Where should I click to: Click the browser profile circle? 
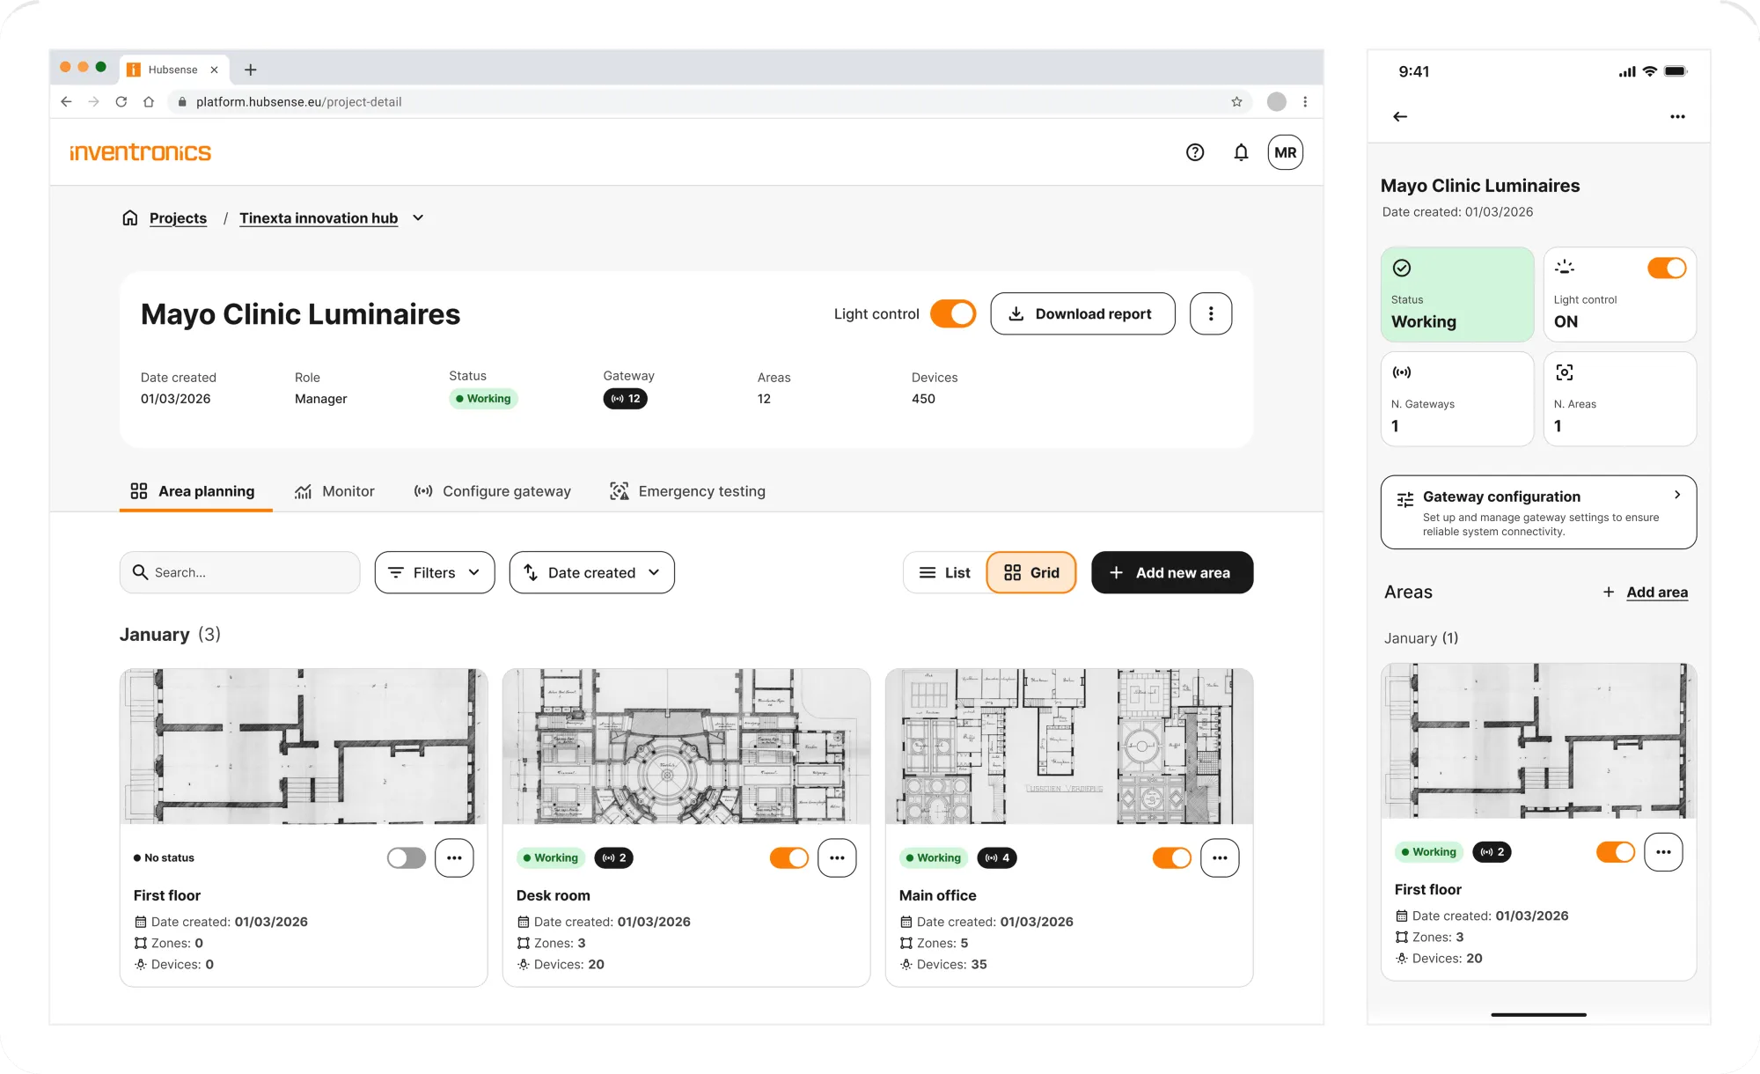point(1276,102)
